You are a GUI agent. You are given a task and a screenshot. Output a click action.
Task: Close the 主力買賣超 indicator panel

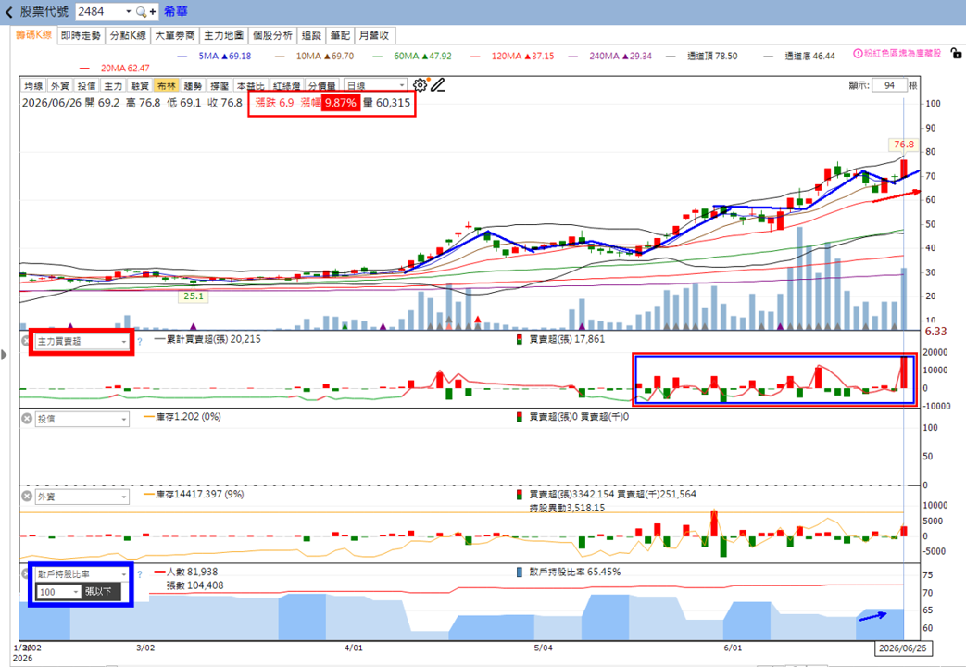click(27, 341)
